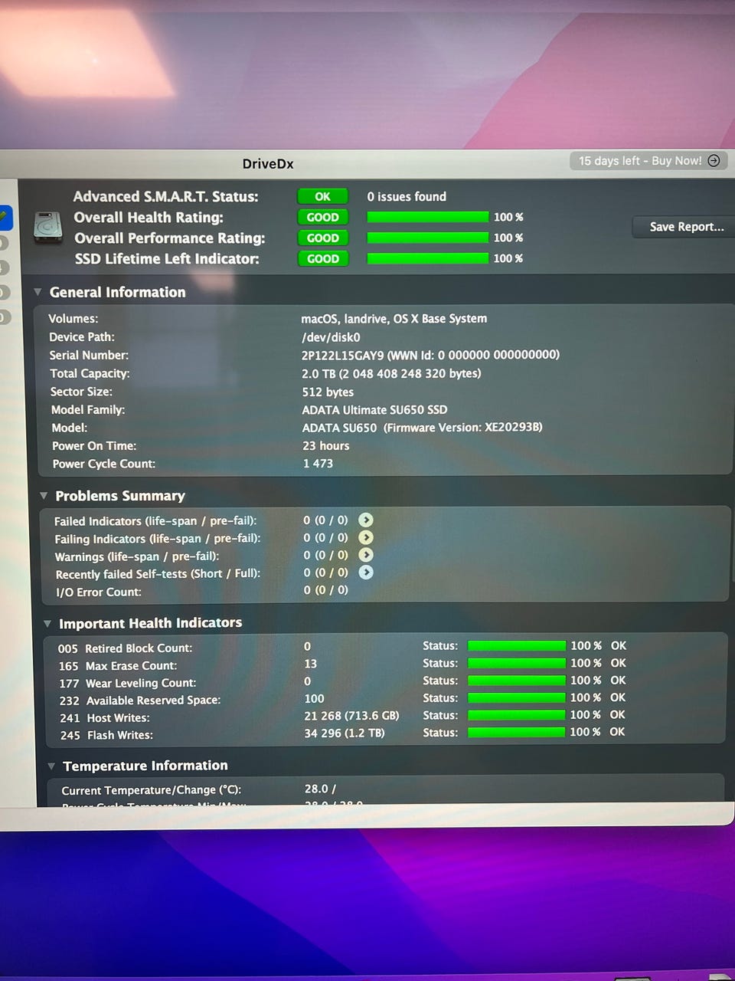Click the arrow icon in the Buy Now button
Viewport: 735px width, 981px height.
714,160
